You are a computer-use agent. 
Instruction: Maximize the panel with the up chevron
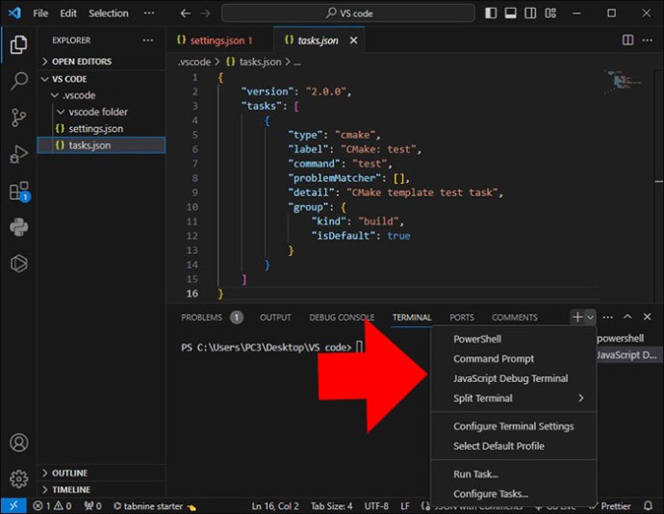pos(627,317)
